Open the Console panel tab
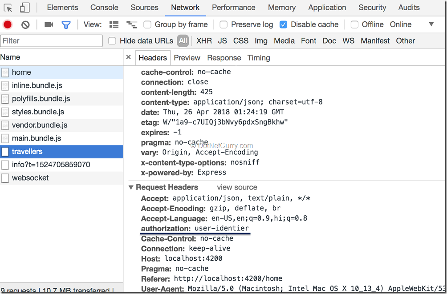Image resolution: width=447 pixels, height=294 pixels. (104, 8)
